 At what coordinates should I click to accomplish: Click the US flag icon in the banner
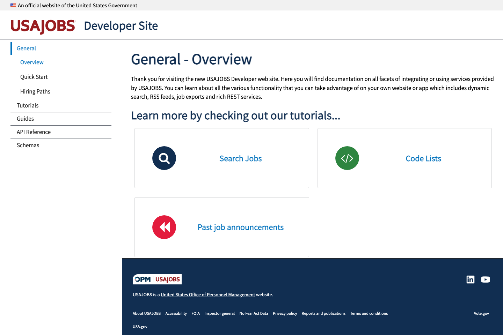pos(13,5)
